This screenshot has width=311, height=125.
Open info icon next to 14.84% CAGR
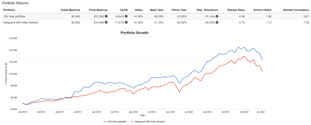126,16
